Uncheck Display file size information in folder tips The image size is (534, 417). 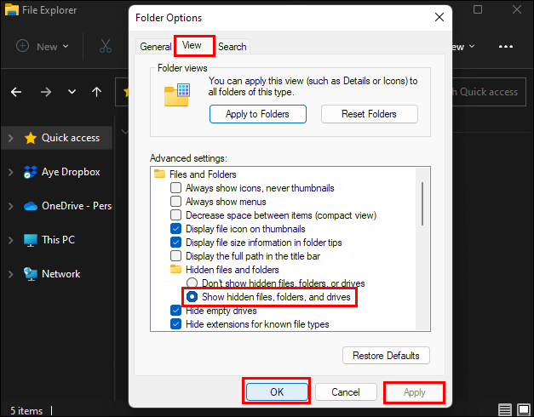pos(176,243)
